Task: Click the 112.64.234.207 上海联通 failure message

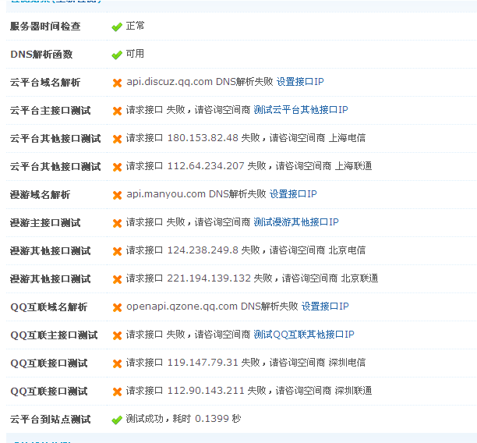Action: (249, 166)
